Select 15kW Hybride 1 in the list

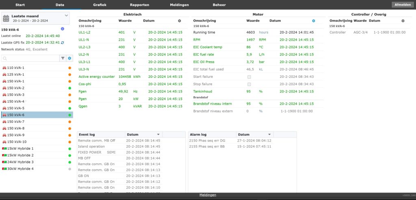tap(20, 148)
